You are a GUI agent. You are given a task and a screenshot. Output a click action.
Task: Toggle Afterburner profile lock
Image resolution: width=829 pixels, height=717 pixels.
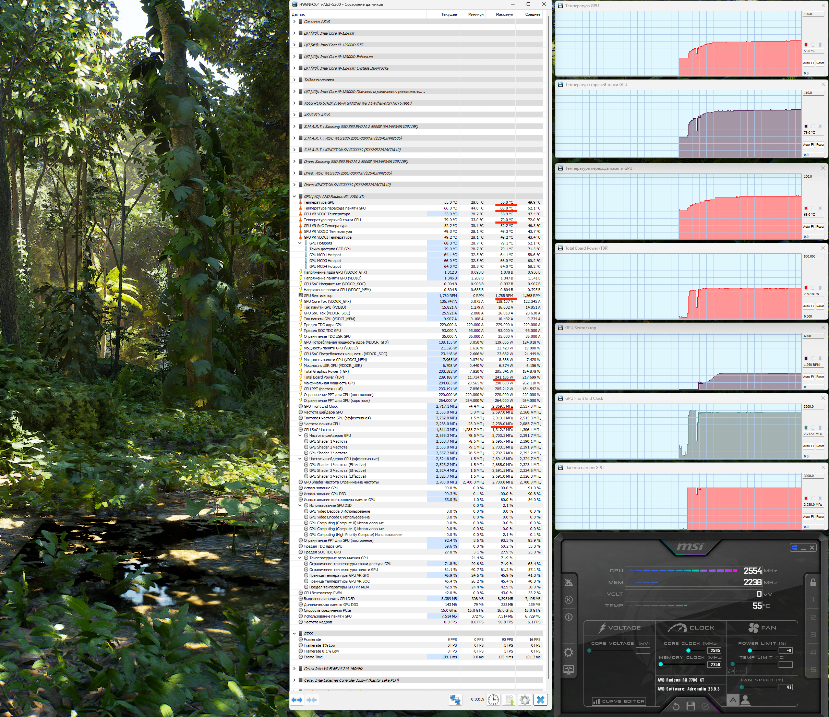813,583
